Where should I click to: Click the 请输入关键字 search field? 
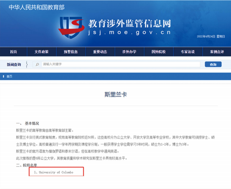click(x=121, y=64)
